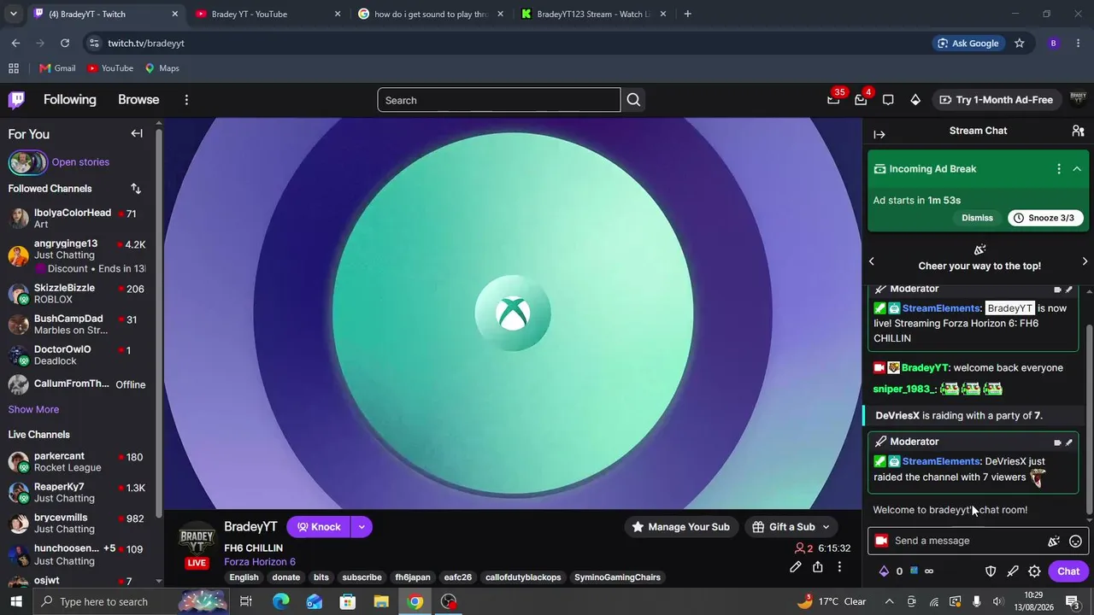
Task: Open the emote picker smiley
Action: [1076, 541]
